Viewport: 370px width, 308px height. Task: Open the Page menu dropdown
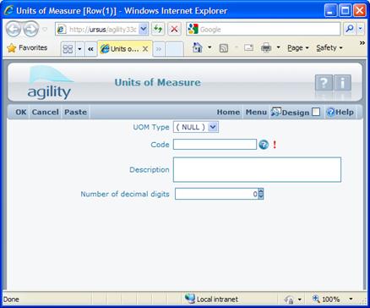point(298,48)
